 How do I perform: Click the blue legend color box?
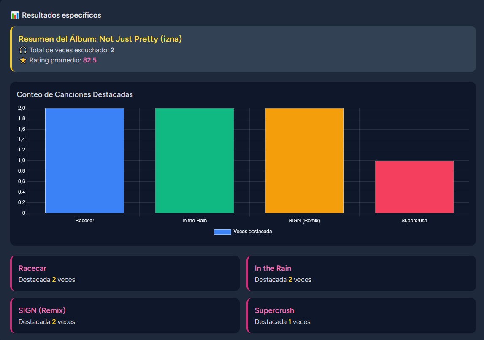[x=222, y=232]
